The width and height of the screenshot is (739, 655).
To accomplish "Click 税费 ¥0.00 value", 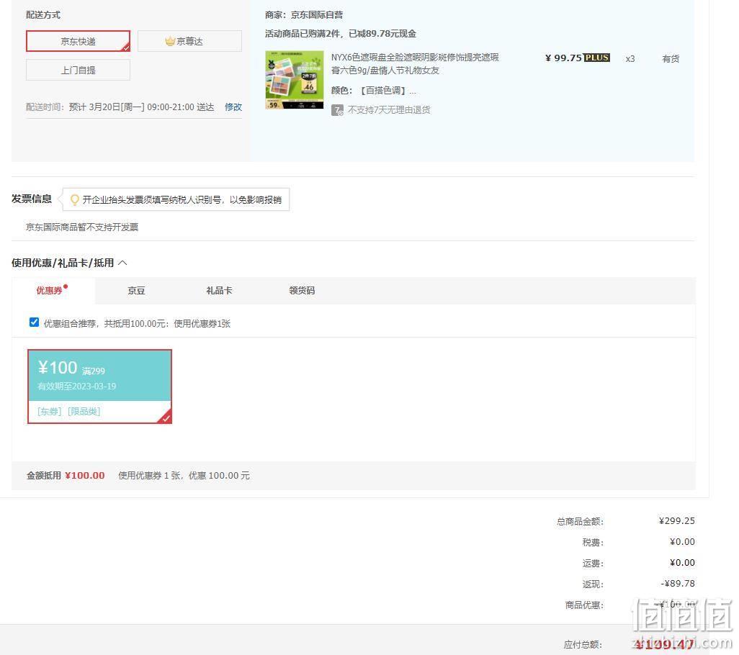I will [682, 542].
